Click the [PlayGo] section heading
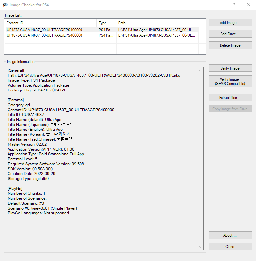 point(15,189)
